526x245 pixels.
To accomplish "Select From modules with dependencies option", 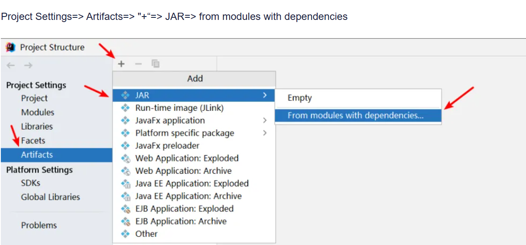I will [x=355, y=115].
